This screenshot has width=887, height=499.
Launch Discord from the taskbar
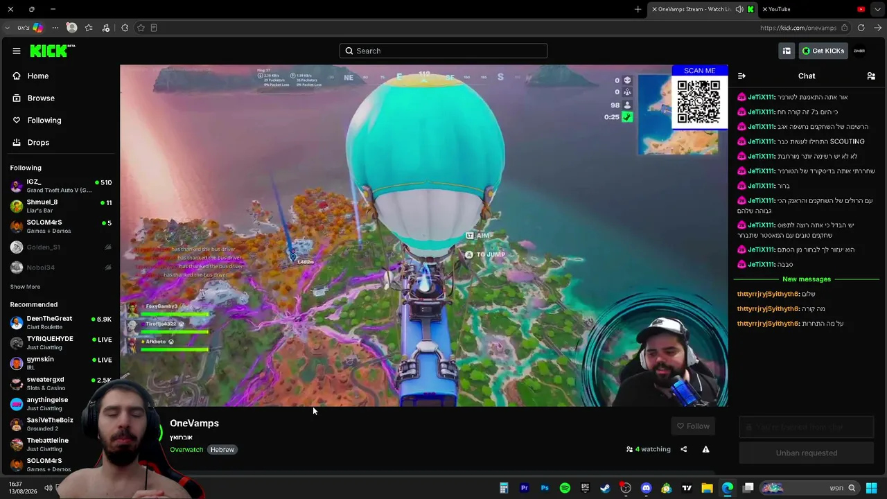tap(647, 488)
